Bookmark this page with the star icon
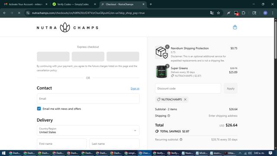This screenshot has height=156, width=277. pos(218,13)
